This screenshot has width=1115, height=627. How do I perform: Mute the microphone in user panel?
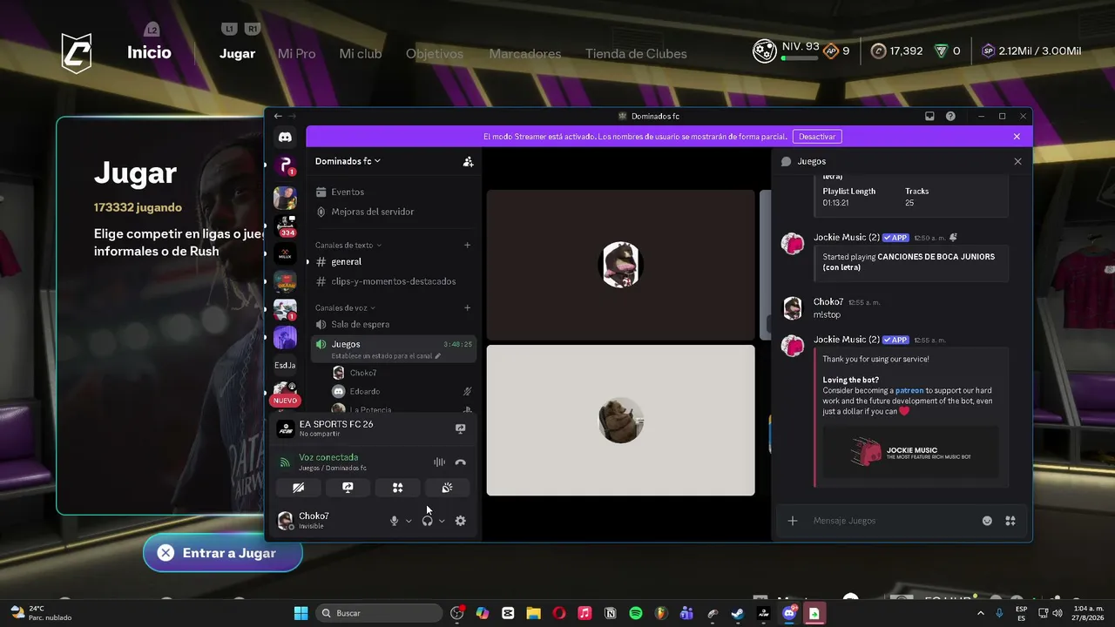click(394, 521)
